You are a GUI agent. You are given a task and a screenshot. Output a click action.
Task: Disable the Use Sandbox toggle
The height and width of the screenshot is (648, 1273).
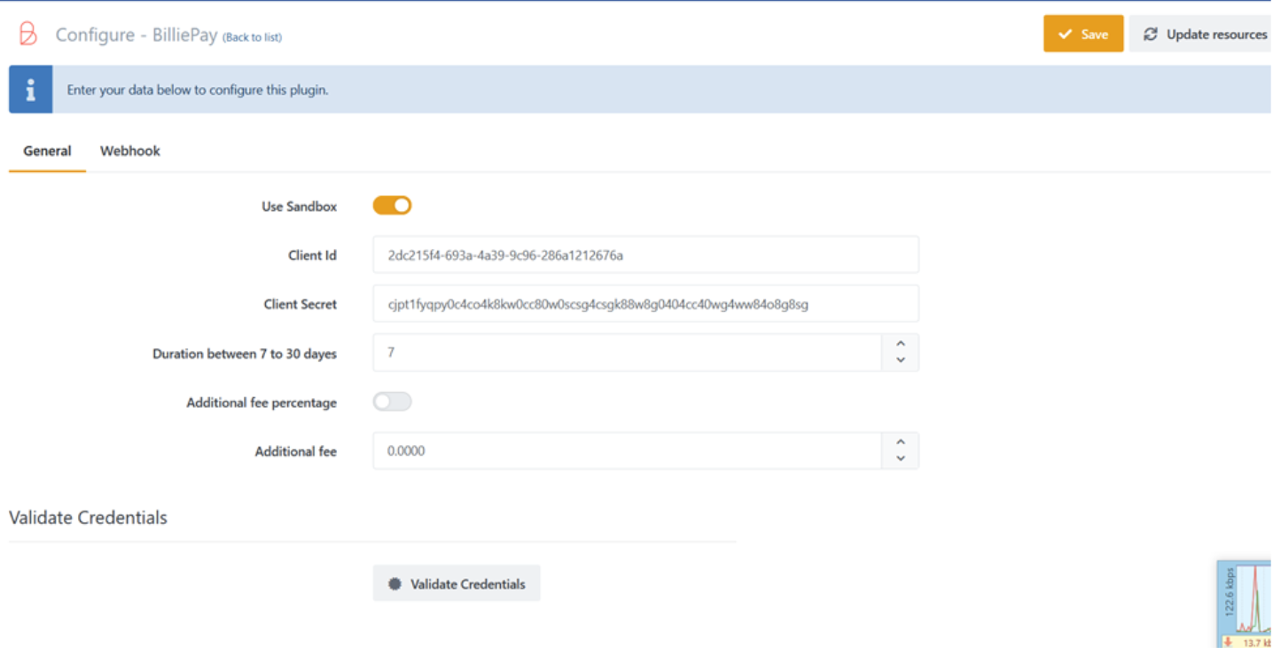[392, 206]
